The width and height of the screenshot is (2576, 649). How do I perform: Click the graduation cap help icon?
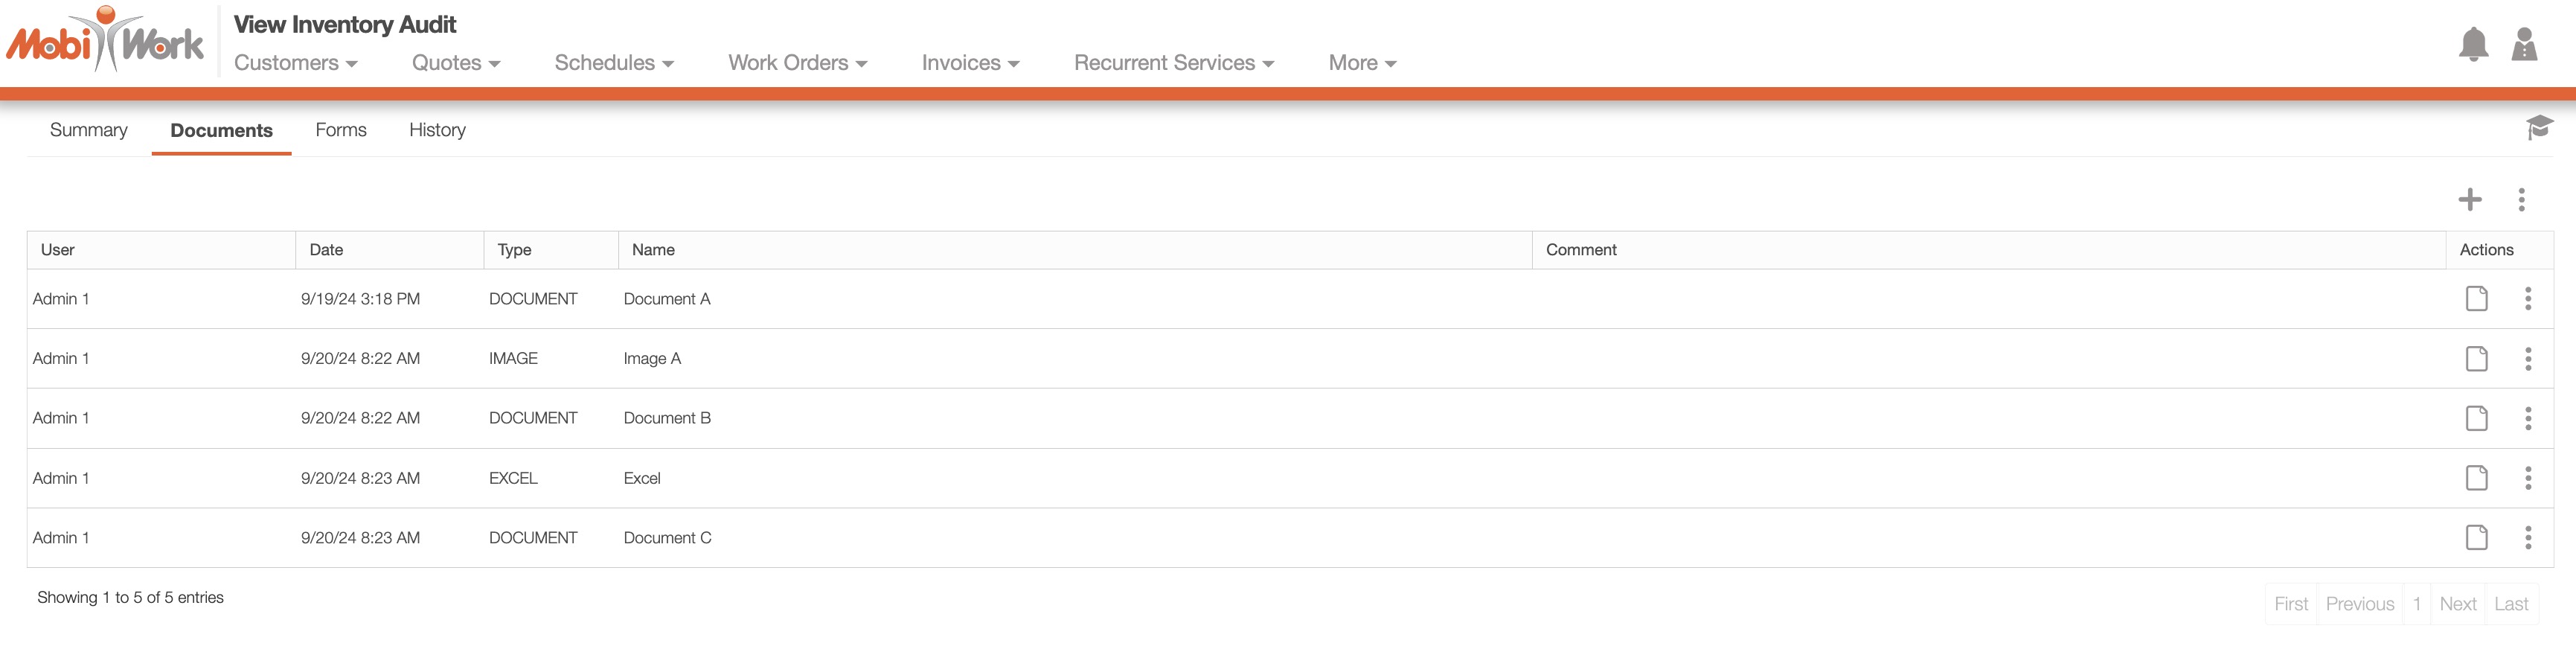click(2538, 127)
